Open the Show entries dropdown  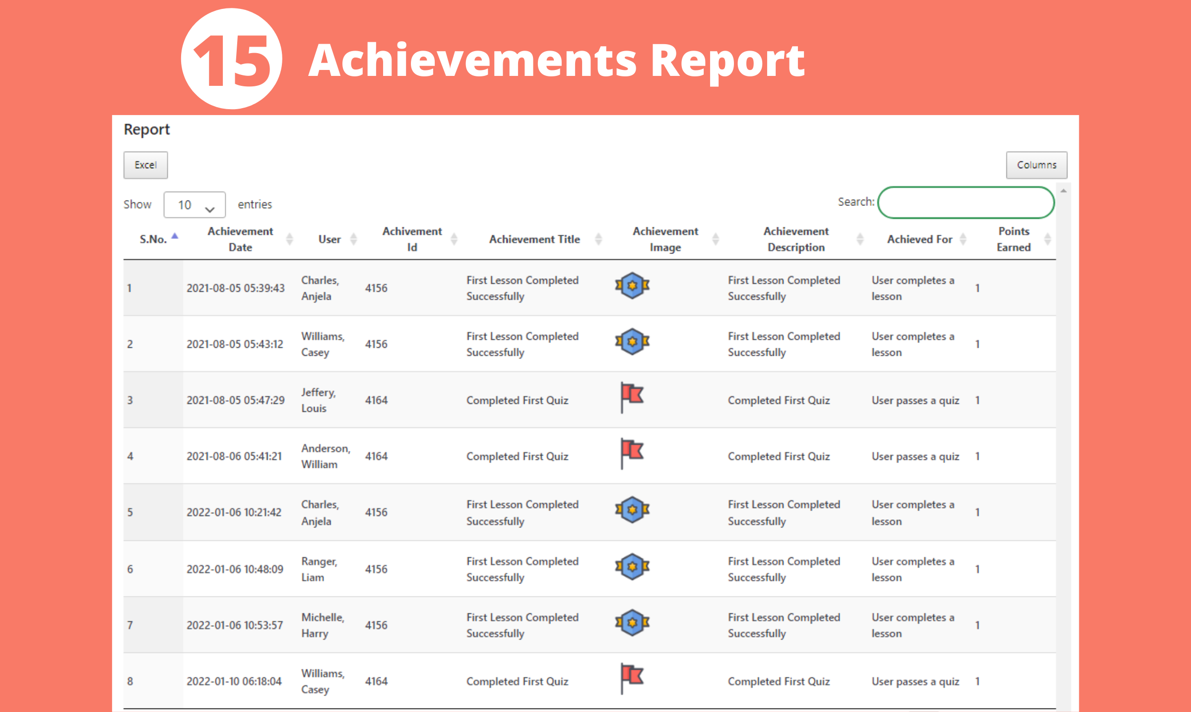pyautogui.click(x=195, y=205)
